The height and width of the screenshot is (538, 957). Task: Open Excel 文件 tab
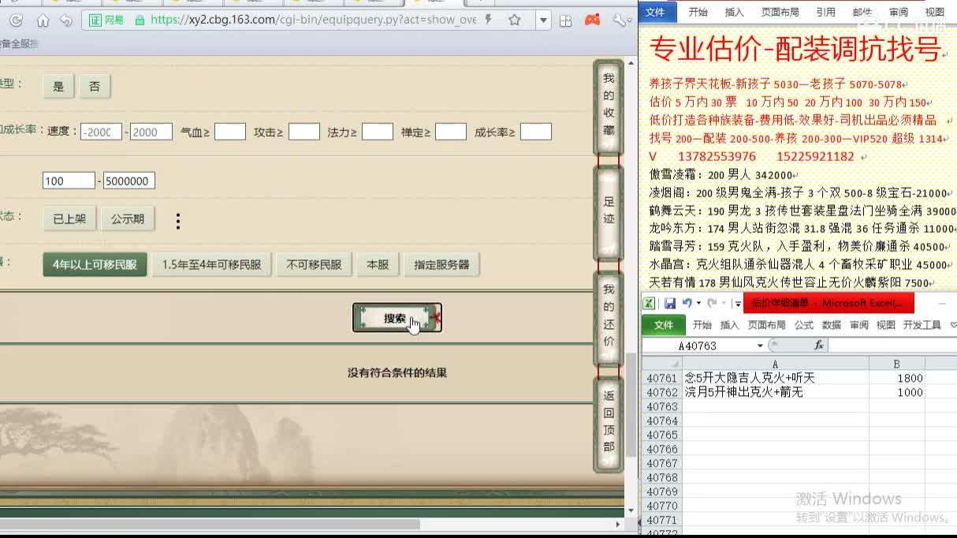click(x=664, y=325)
